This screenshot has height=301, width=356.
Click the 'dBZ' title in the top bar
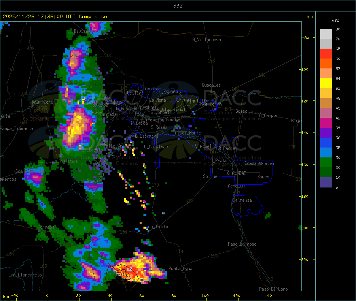point(178,6)
